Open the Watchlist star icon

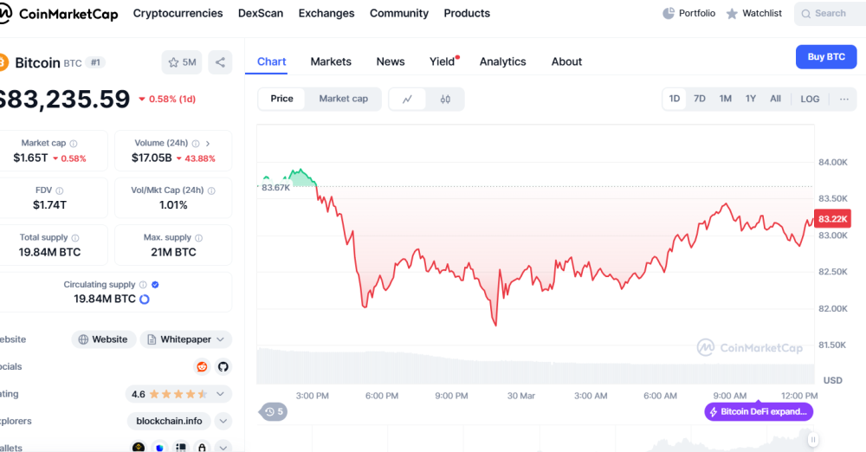pos(732,13)
